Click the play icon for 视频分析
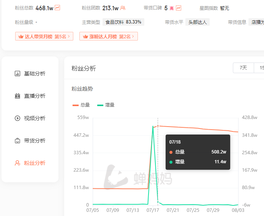The image size is (264, 216). point(17,118)
